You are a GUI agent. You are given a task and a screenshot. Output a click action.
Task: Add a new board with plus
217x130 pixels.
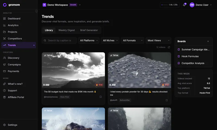208,41
